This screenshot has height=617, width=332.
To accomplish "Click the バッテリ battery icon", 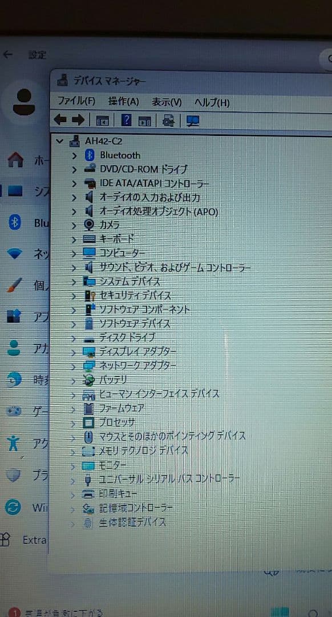I will [x=89, y=380].
